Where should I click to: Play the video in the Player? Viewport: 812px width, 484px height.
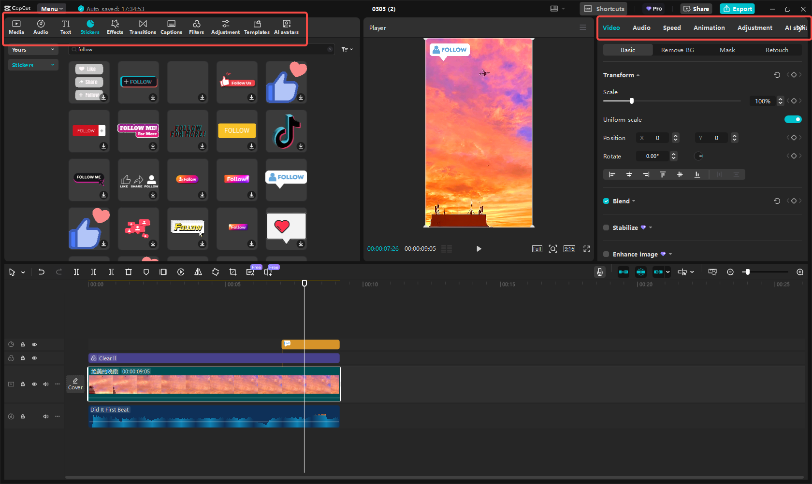[478, 249]
